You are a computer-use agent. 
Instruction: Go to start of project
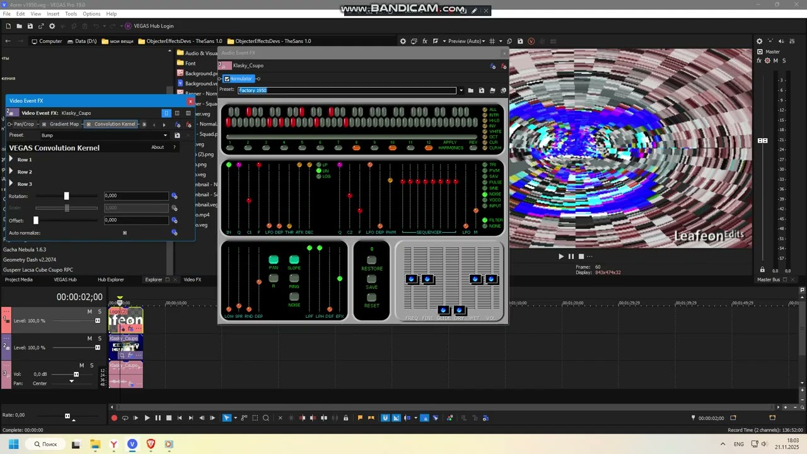tap(180, 418)
